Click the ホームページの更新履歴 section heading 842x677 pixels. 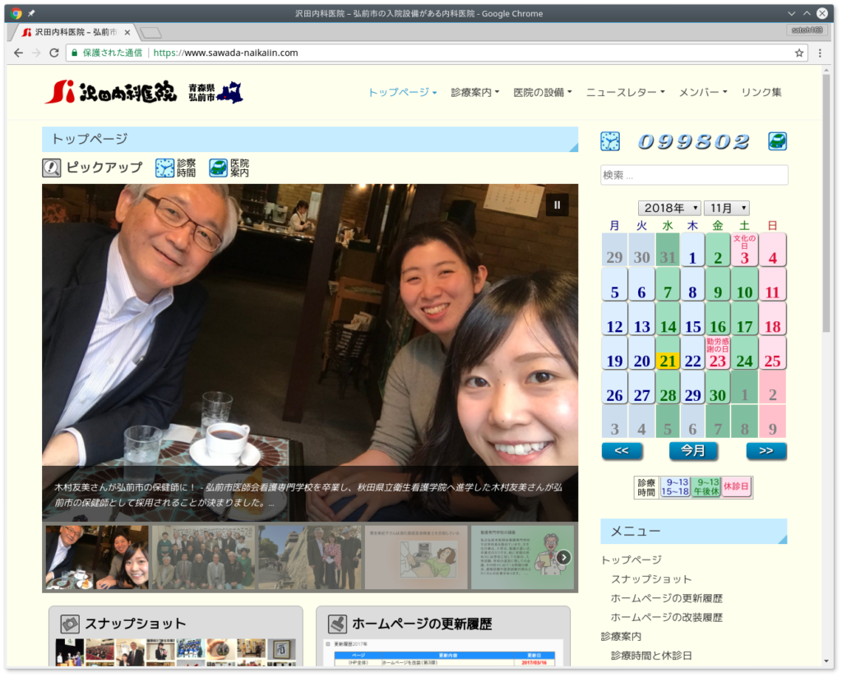coord(422,624)
